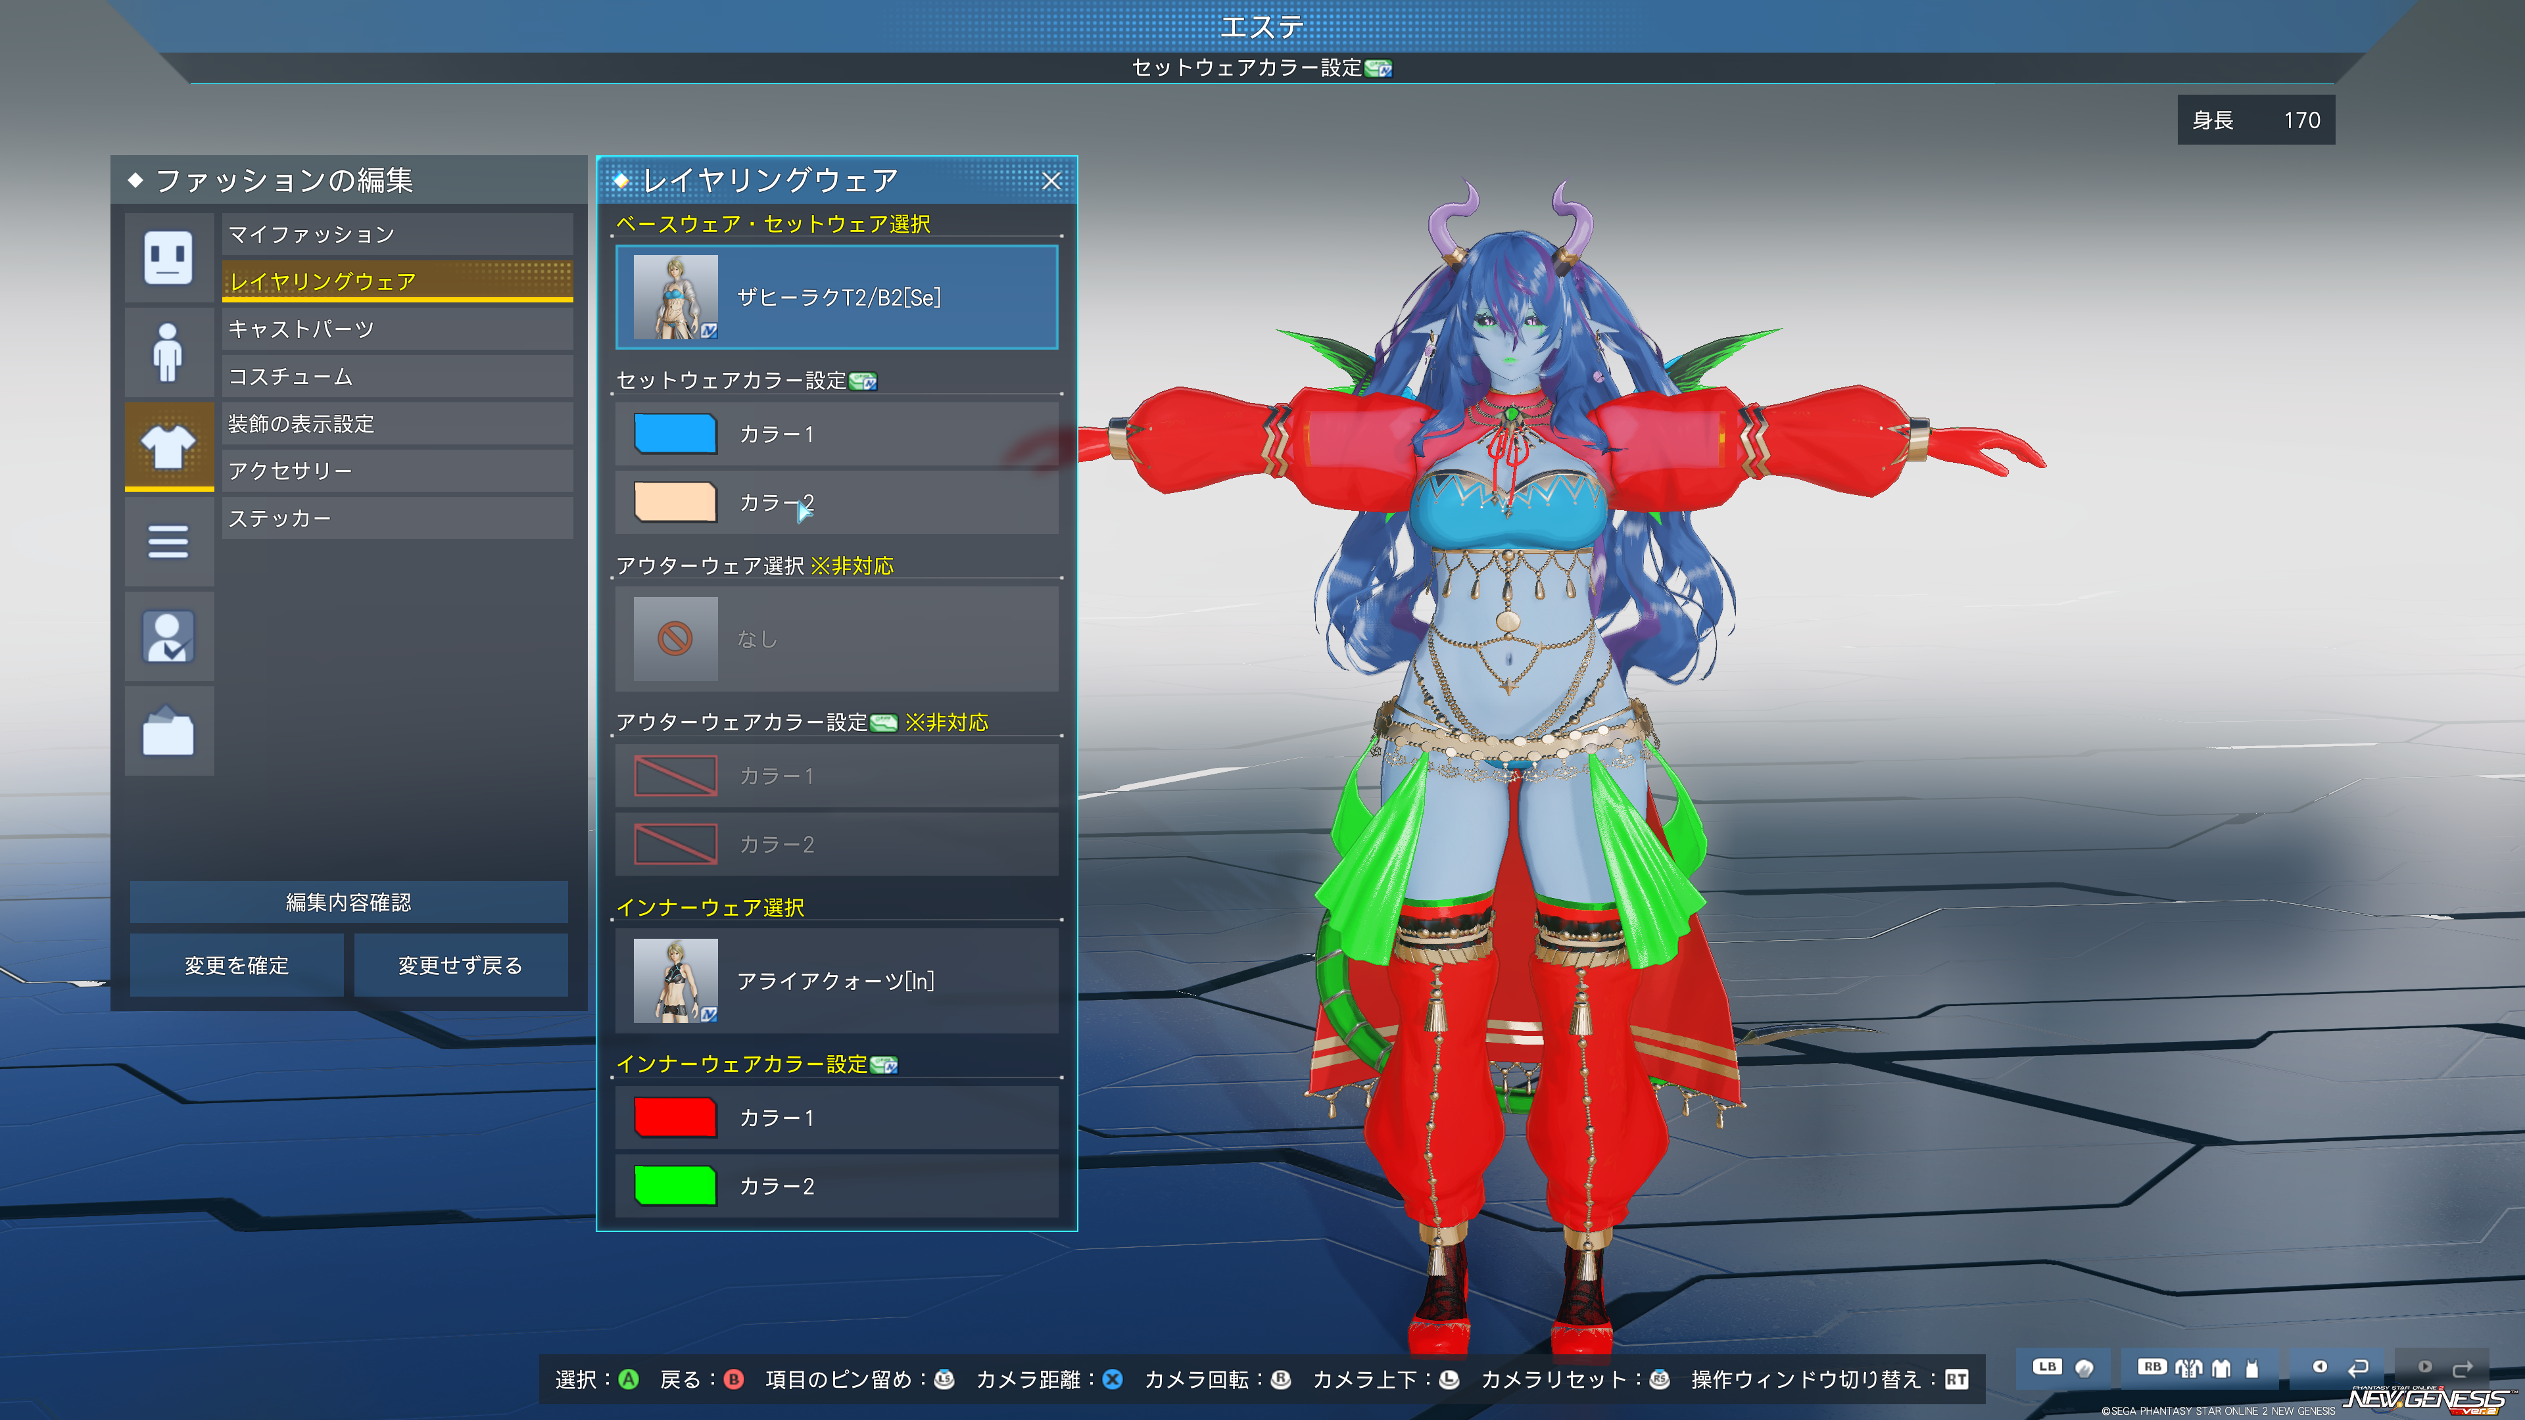The image size is (2525, 1420).
Task: Open マイファッション menu item
Action: pos(397,234)
